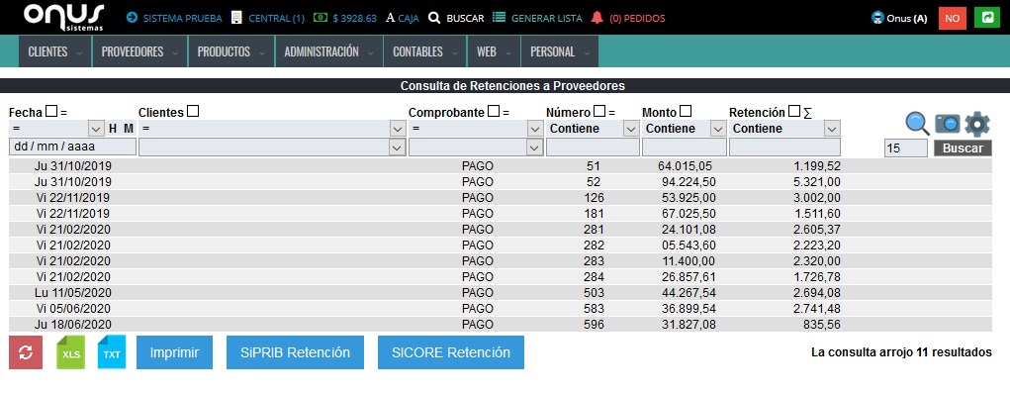
Task: Click the SICORE Retención button
Action: coord(451,352)
